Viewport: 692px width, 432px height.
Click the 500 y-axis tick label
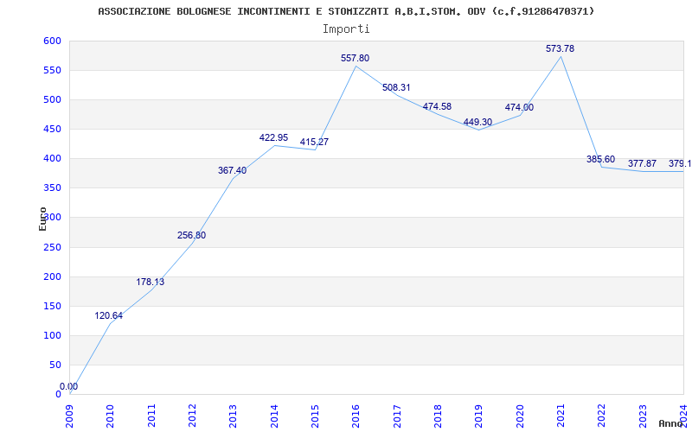click(52, 100)
